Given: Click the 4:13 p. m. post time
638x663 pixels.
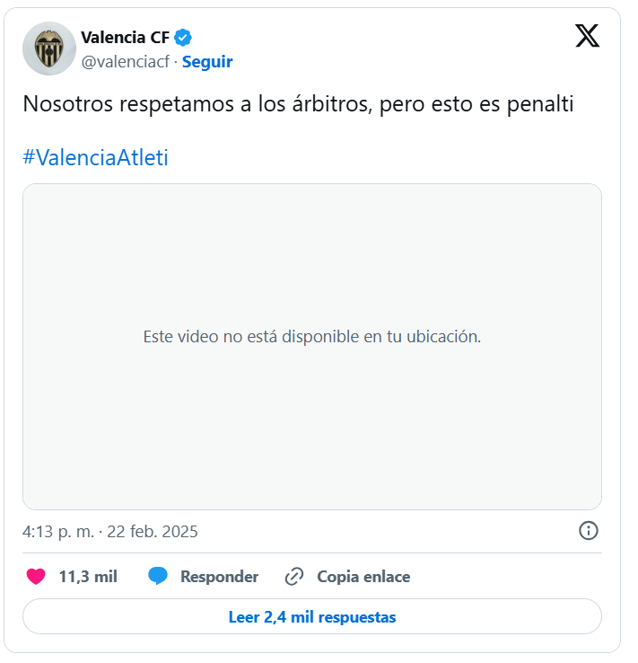Looking at the screenshot, I should (x=57, y=532).
